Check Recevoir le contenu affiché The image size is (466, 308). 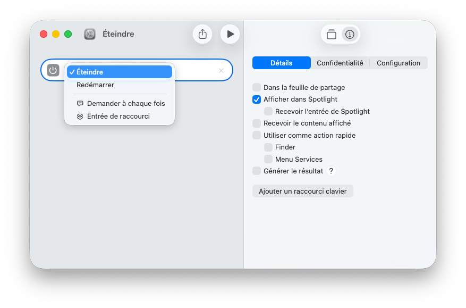click(x=257, y=123)
